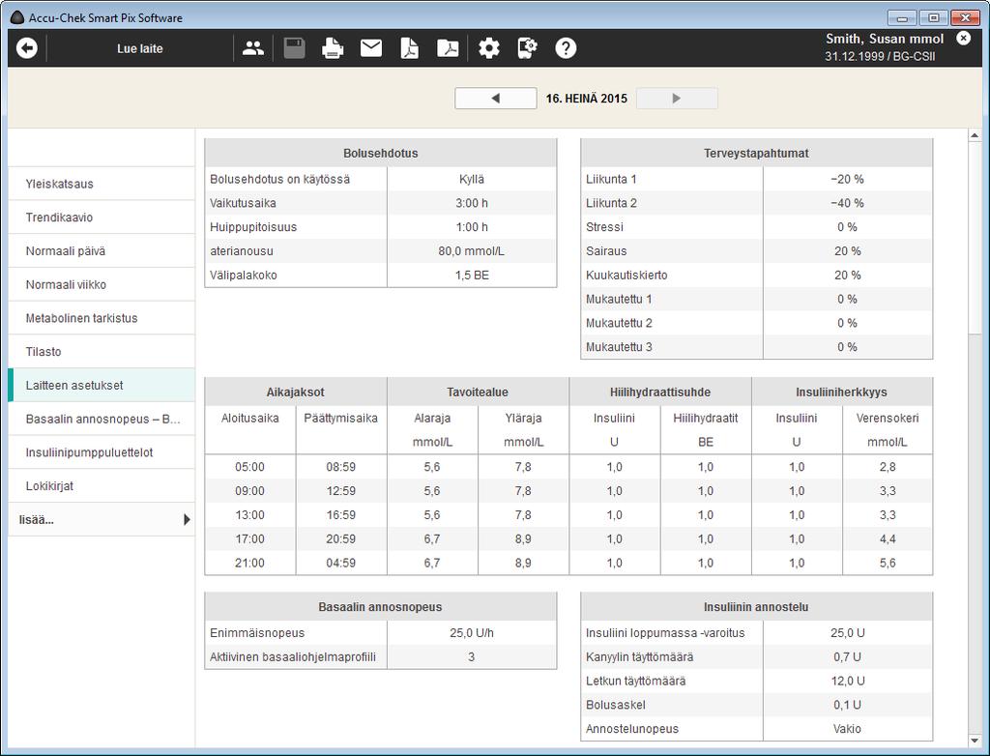Close patient record Smith, Susan
This screenshot has width=990, height=756.
pyautogui.click(x=964, y=38)
